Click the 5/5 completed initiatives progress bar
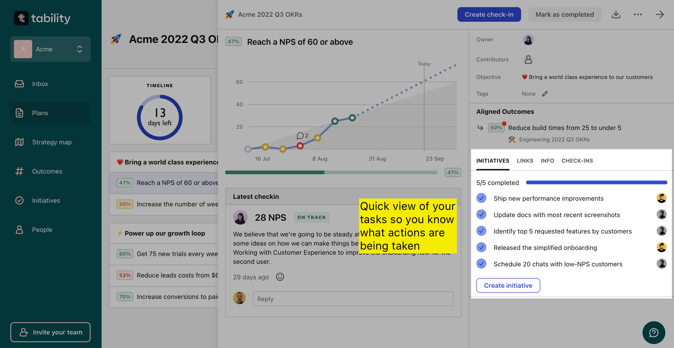 pos(596,183)
